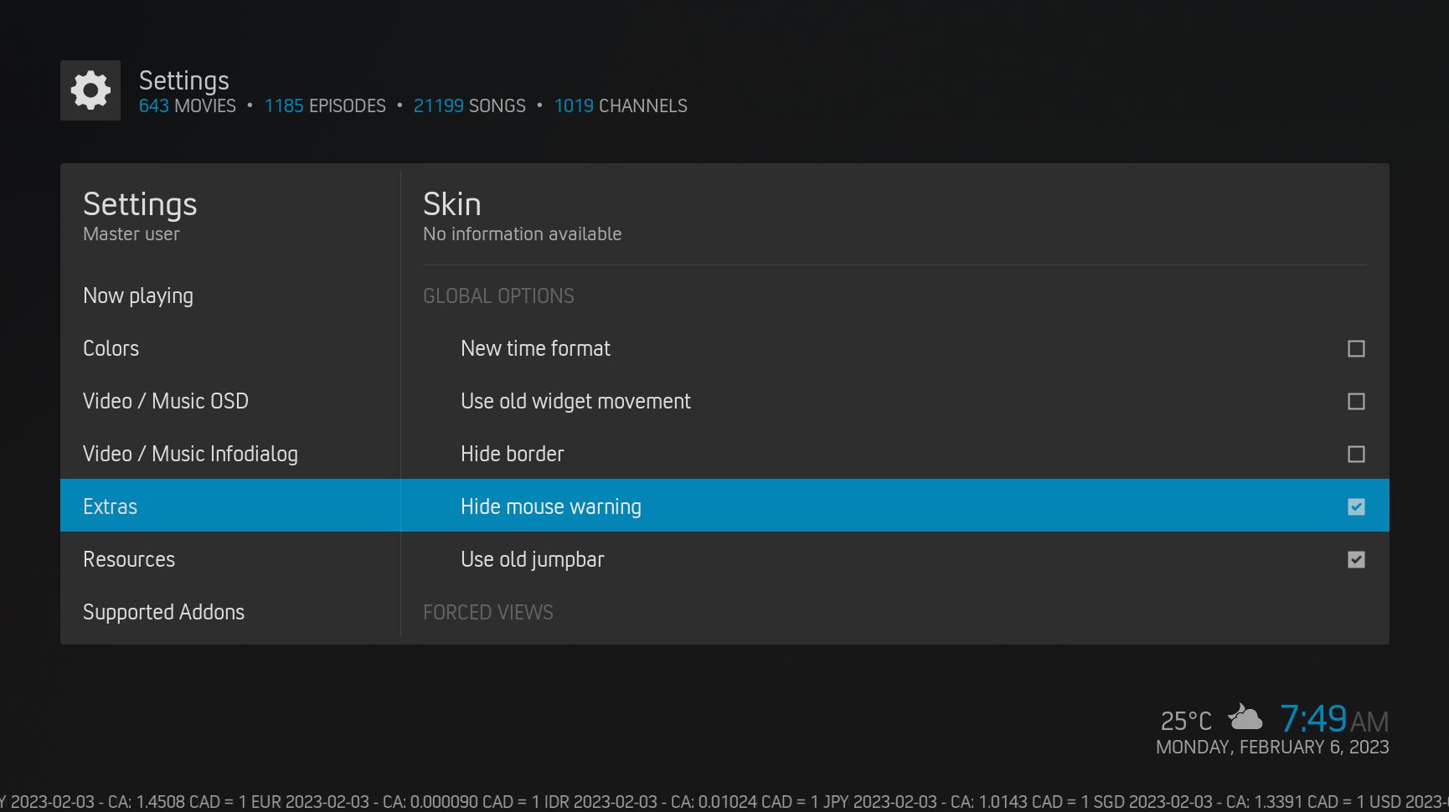Uncheck the Hide mouse warning checkbox

point(1355,506)
